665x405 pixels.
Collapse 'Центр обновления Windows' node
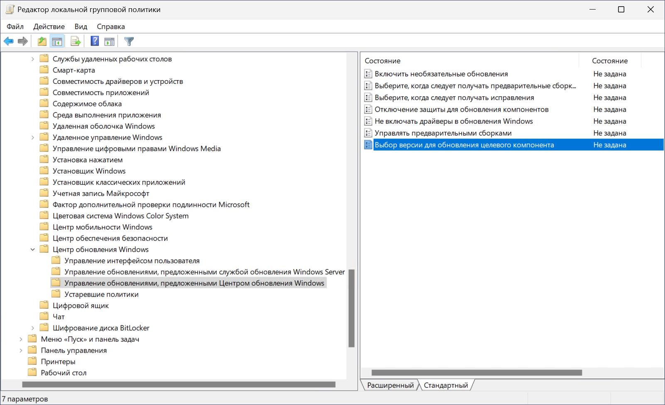pos(33,249)
